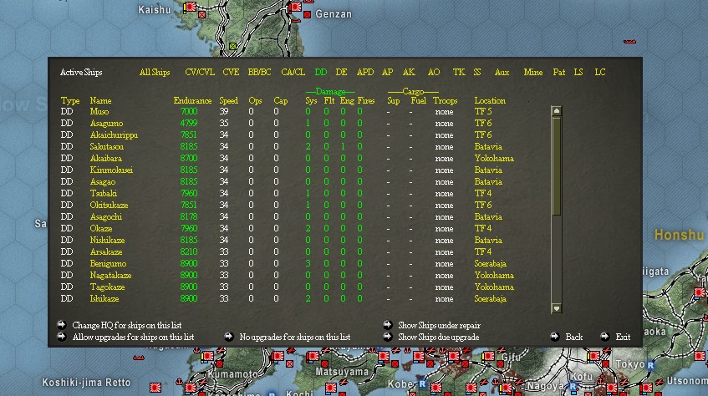This screenshot has height=396, width=708.
Task: Sort ship list by Endurance column
Action: 192,101
